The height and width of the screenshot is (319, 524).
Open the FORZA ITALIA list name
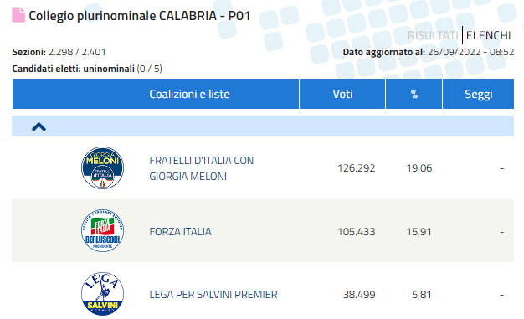tap(180, 231)
